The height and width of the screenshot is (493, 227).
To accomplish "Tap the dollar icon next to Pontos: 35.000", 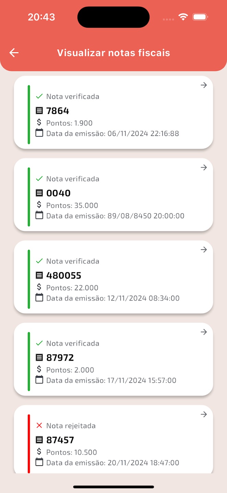I will click(39, 205).
